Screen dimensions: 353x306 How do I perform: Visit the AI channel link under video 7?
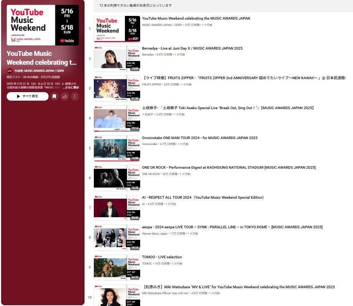tap(143, 204)
